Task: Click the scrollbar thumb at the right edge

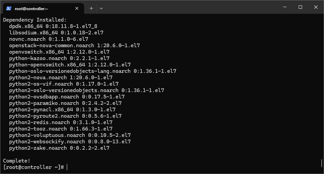Action: coord(322,163)
